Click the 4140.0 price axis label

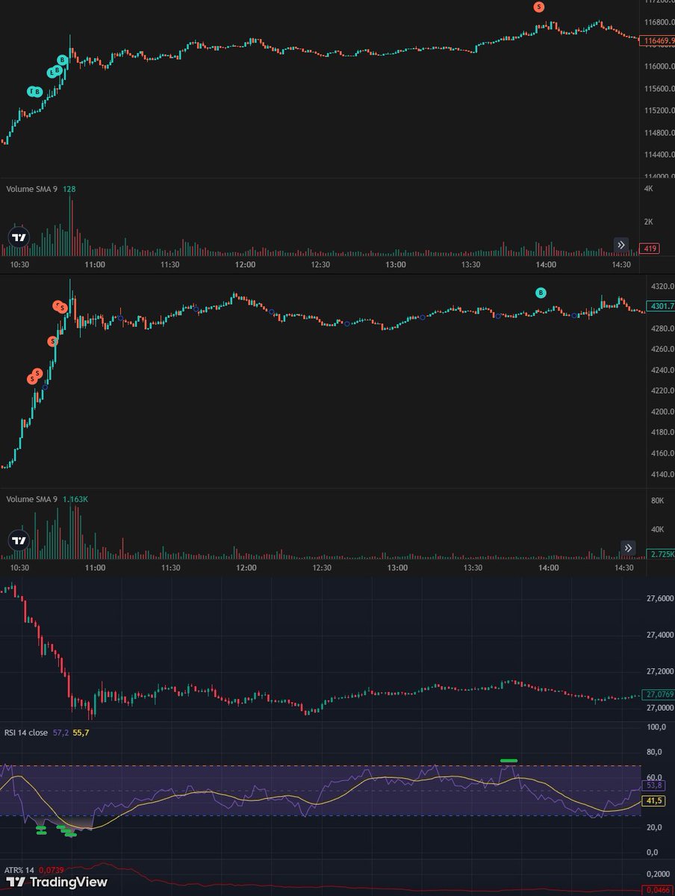pos(663,475)
